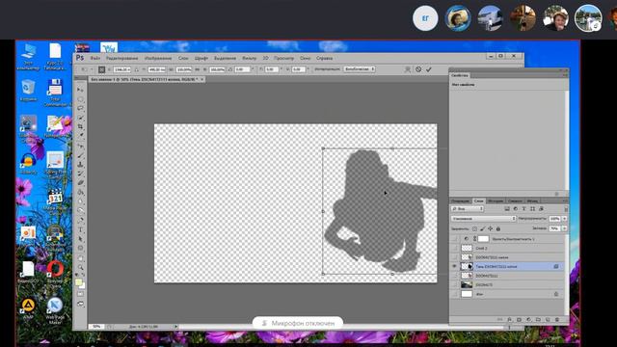Select the Quick Selection tool

point(80,118)
